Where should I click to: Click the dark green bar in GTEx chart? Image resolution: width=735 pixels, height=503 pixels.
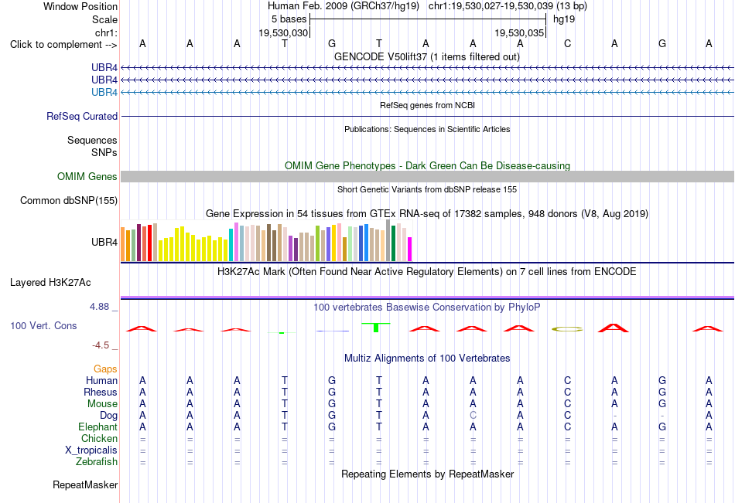[x=393, y=243]
